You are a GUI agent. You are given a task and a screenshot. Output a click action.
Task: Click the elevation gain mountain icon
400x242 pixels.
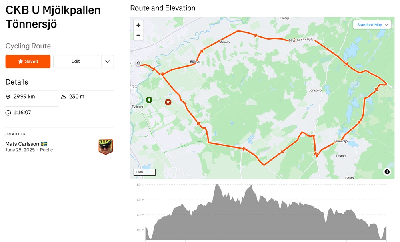pyautogui.click(x=64, y=97)
